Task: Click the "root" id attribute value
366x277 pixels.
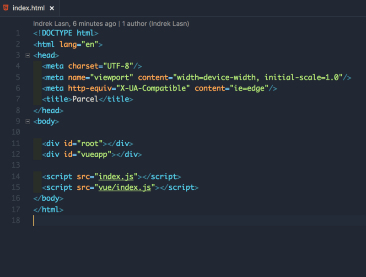Action: [x=90, y=144]
